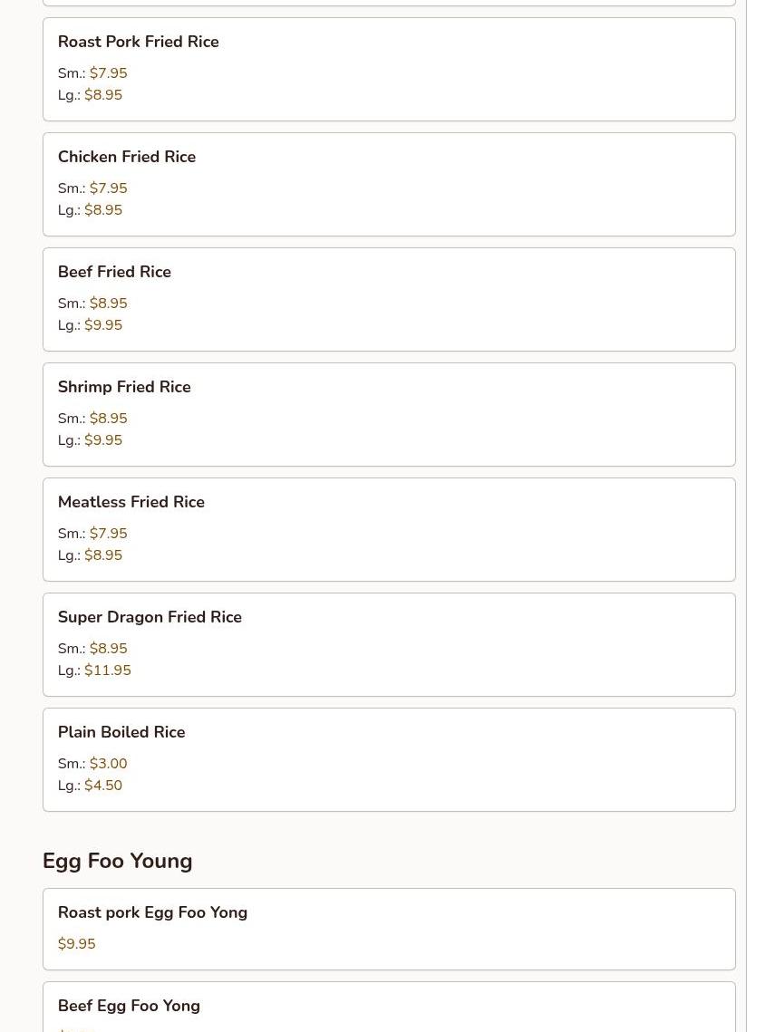Pick small Roast Pork Fried Rice price $7.95
Viewport: 765px width, 1032px height.
pos(108,73)
